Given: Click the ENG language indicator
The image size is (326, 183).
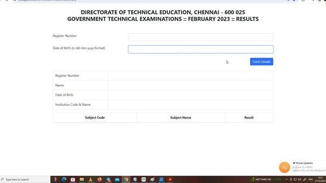Looking at the screenshot, I should tap(311, 179).
